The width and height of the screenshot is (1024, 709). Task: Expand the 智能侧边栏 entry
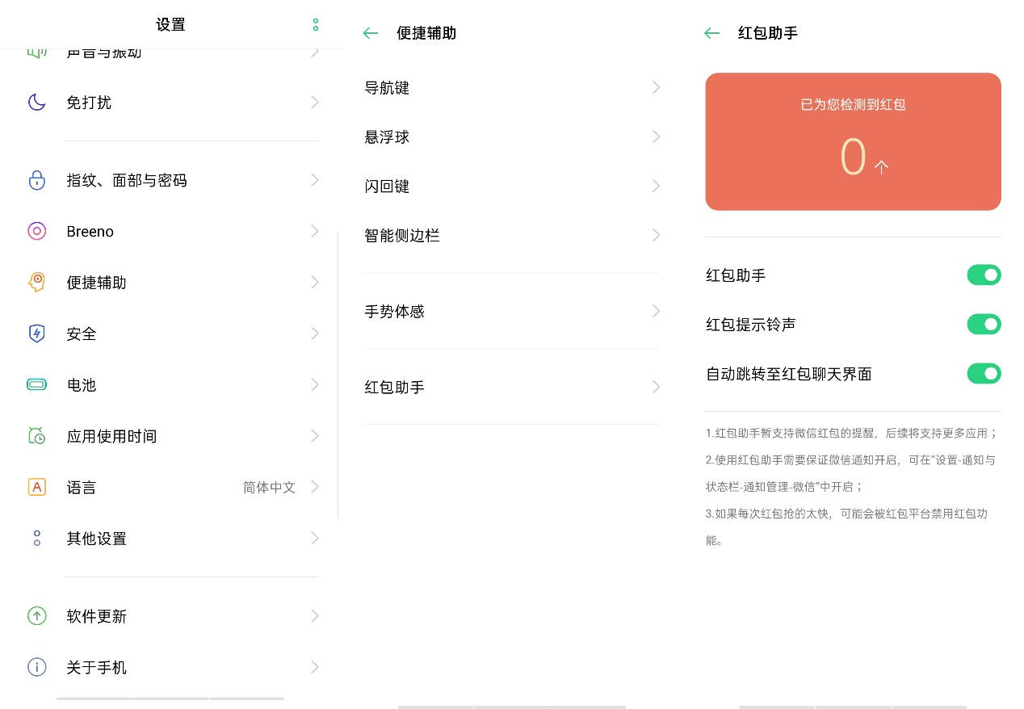(x=656, y=235)
